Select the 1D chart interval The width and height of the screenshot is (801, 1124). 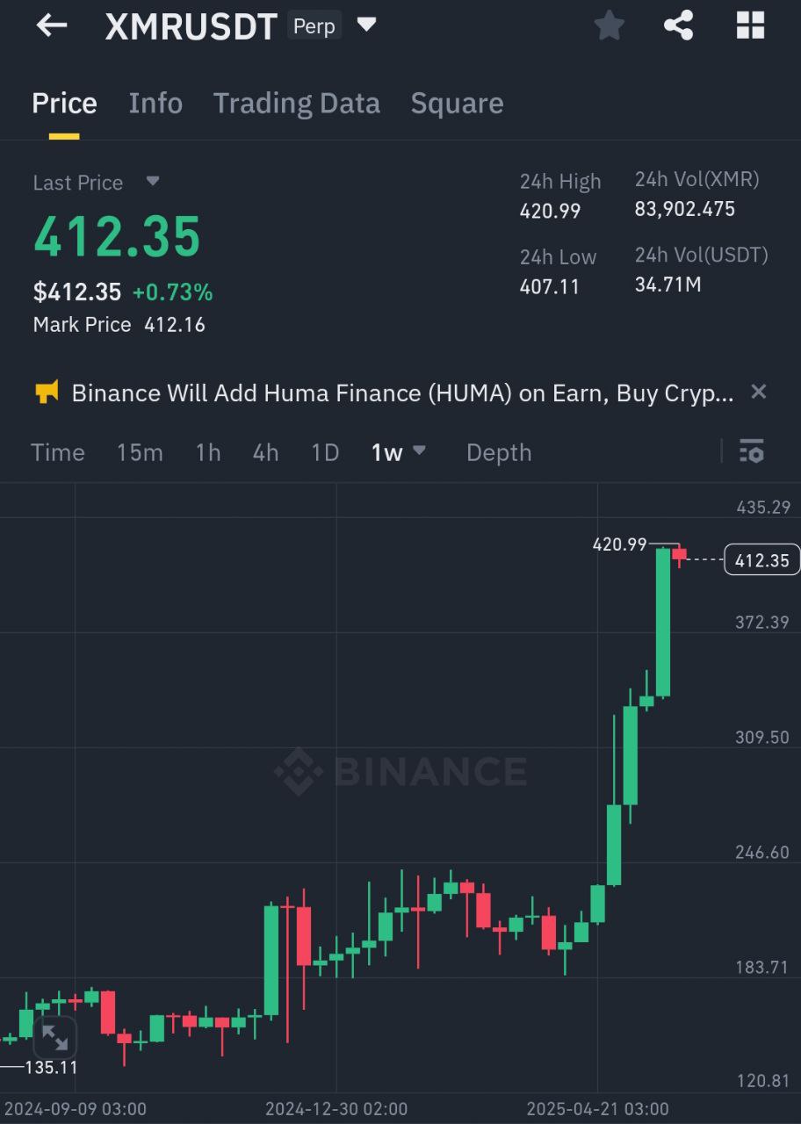coord(325,452)
